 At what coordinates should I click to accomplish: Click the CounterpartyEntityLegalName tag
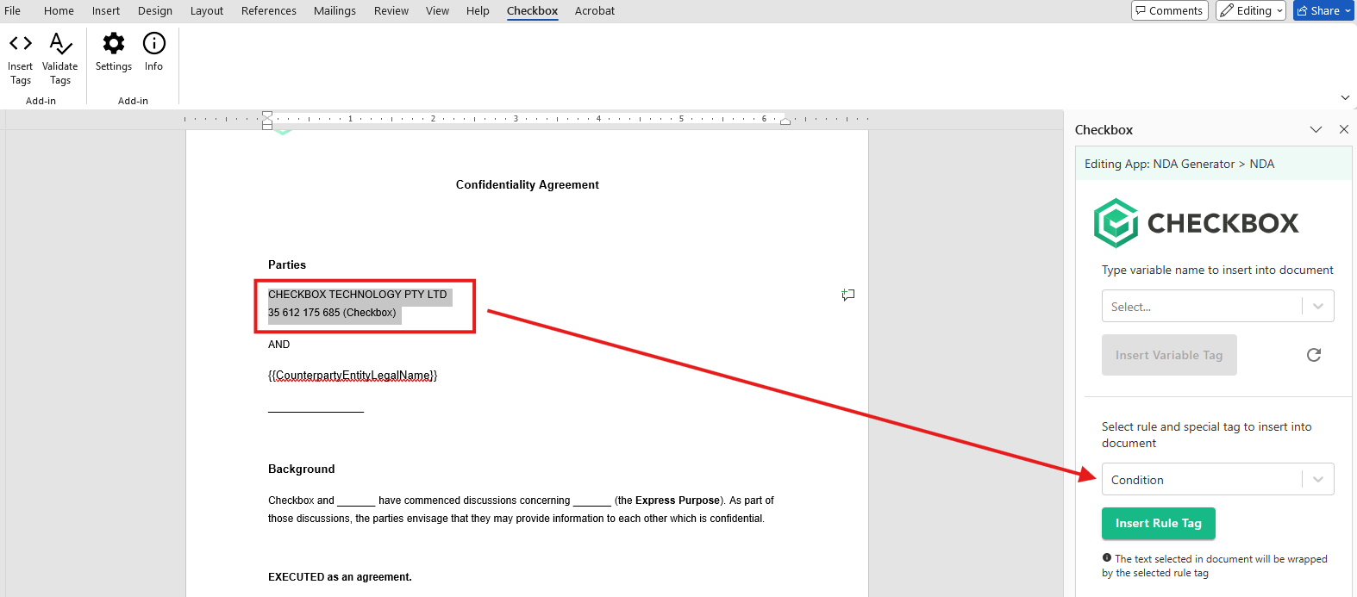(x=353, y=375)
